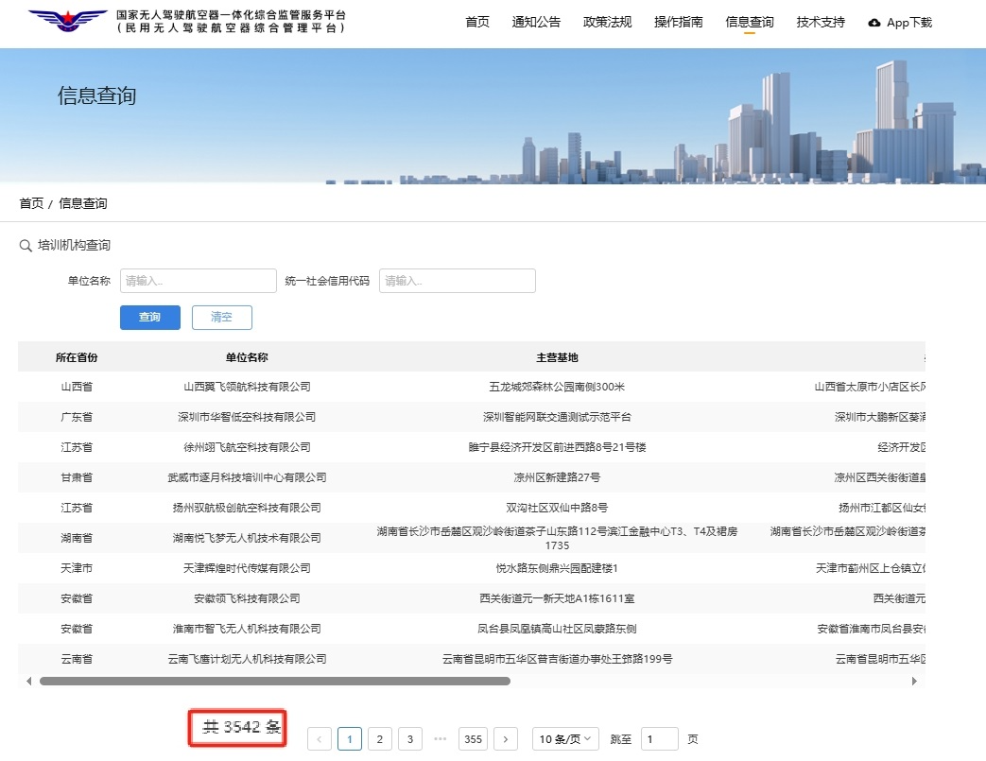
Task: Open 首页 in the top navigation
Action: click(477, 22)
